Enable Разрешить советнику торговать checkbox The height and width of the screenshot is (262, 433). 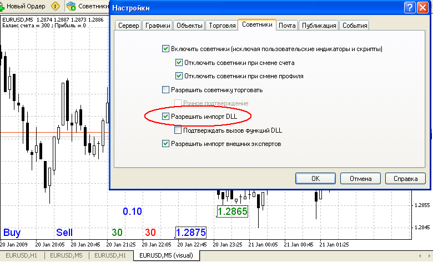coord(165,90)
